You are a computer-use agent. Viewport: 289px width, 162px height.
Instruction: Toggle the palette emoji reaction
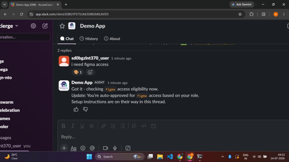pyautogui.click(x=78, y=72)
